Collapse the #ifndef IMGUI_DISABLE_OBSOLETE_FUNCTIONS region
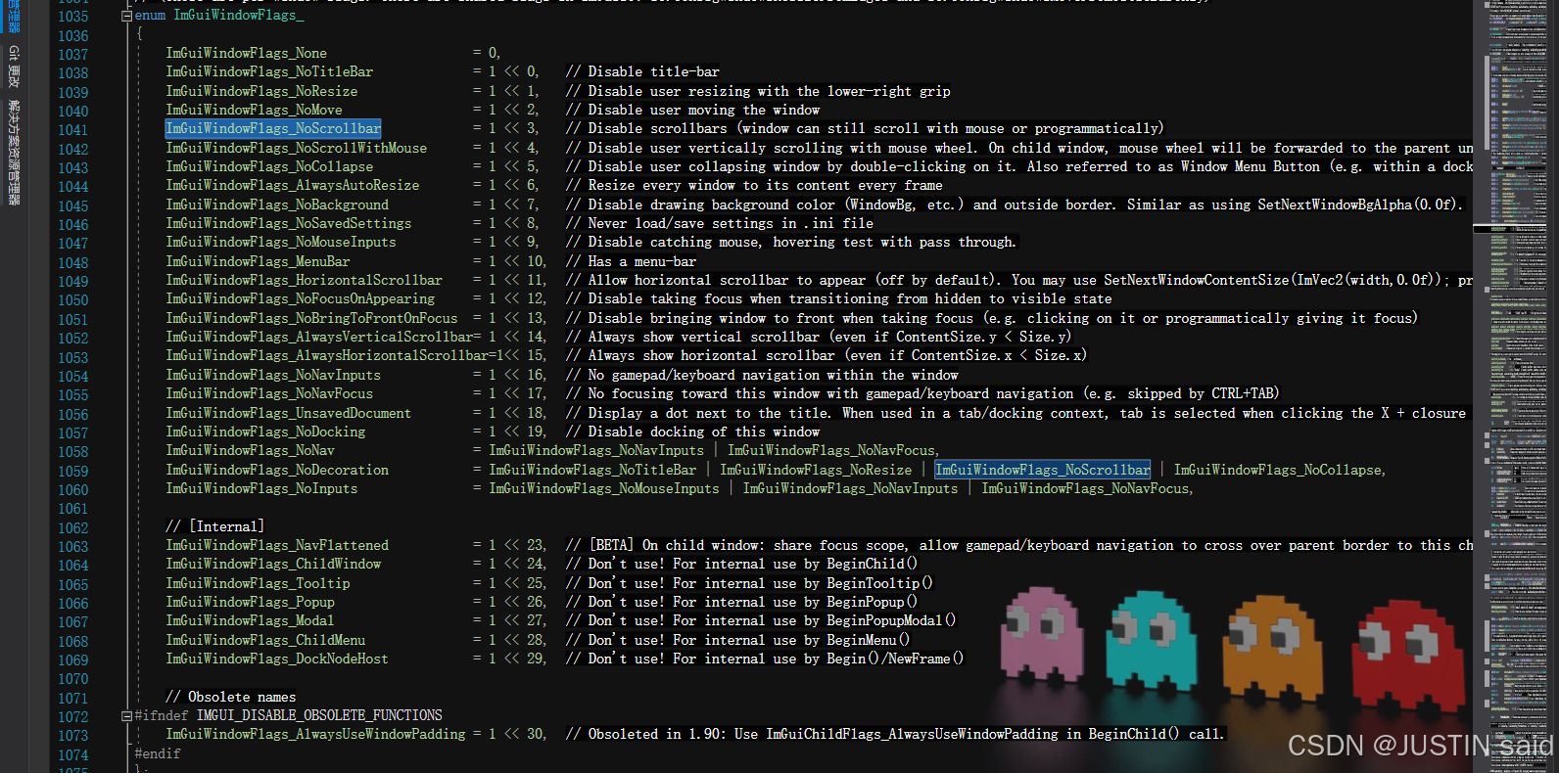 [x=126, y=716]
